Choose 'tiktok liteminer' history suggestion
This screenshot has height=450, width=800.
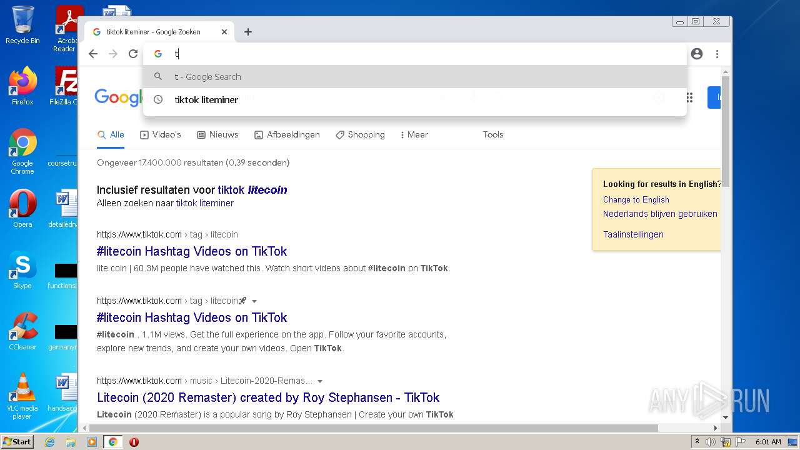point(415,99)
